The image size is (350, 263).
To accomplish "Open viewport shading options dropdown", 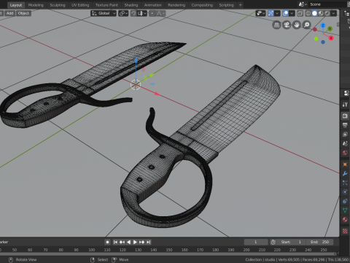I will [334, 13].
